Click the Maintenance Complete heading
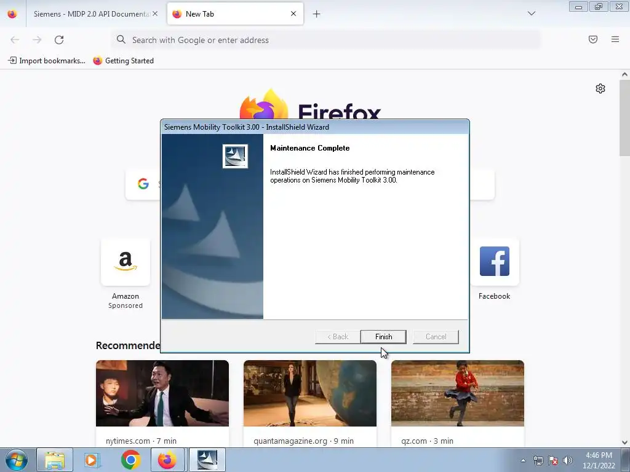This screenshot has height=472, width=630. coord(310,148)
